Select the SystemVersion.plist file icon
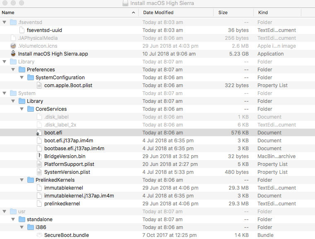The height and width of the screenshot is (239, 315). tap(39, 172)
